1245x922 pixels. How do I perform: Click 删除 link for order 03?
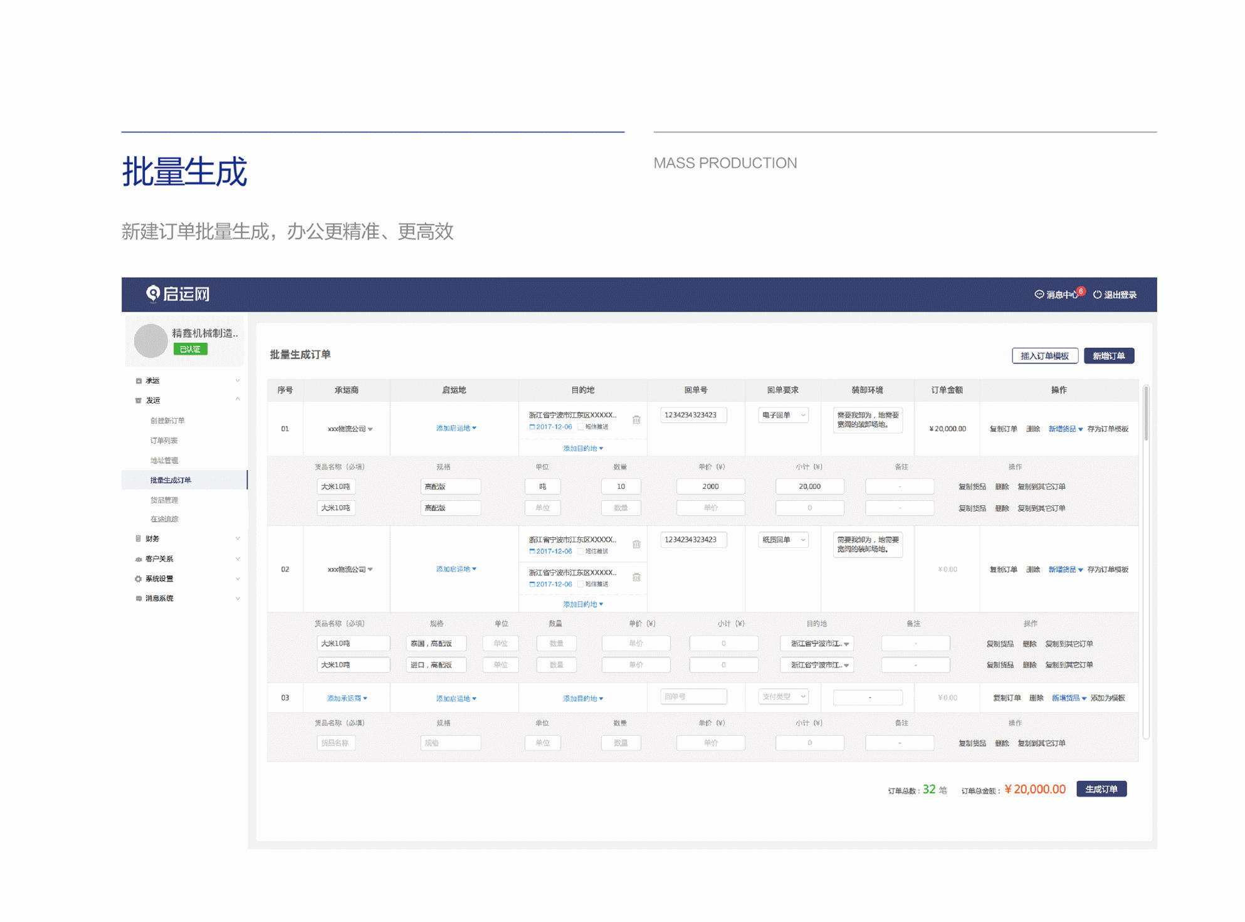pyautogui.click(x=1036, y=698)
